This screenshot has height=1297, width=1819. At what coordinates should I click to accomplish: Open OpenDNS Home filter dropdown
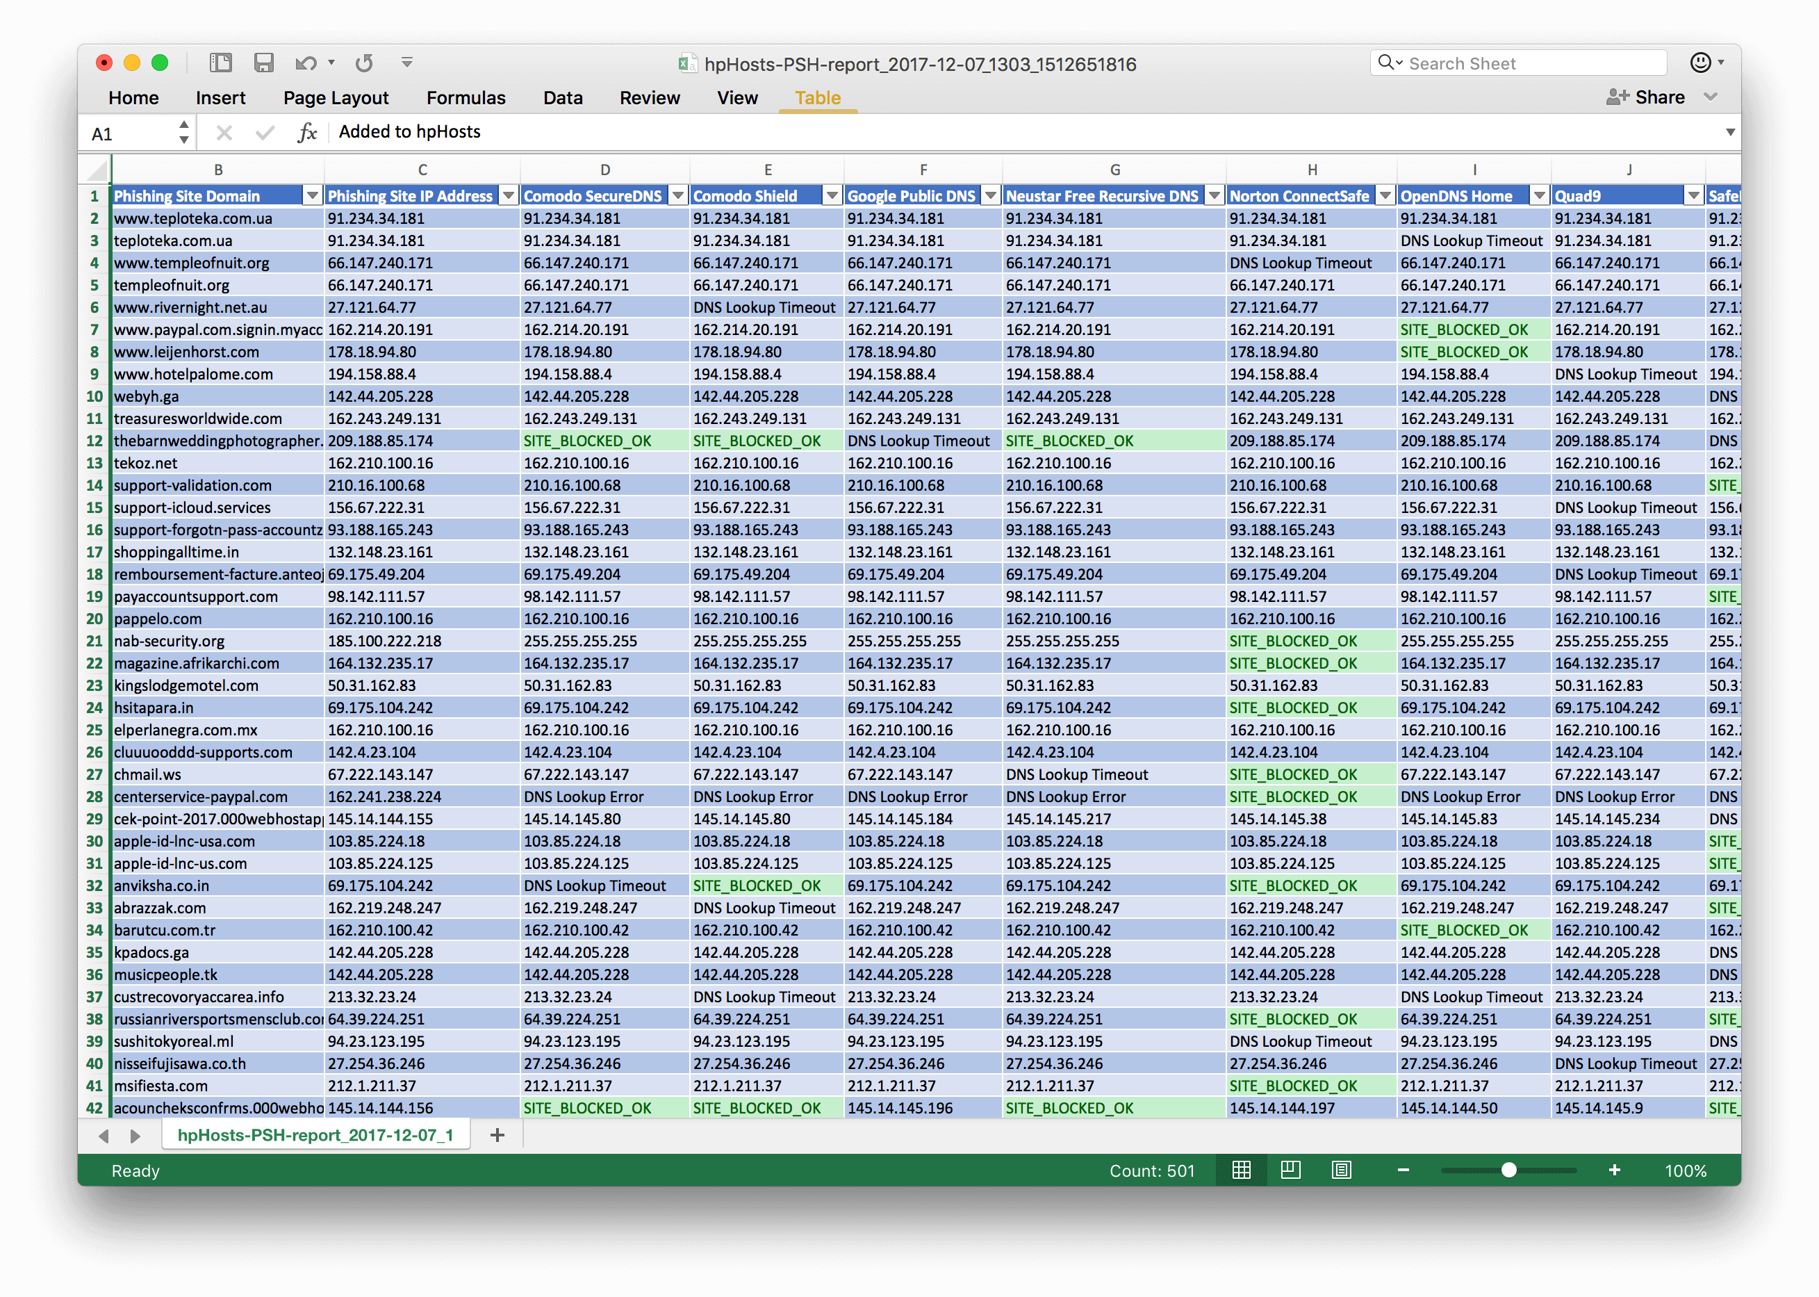click(x=1540, y=196)
